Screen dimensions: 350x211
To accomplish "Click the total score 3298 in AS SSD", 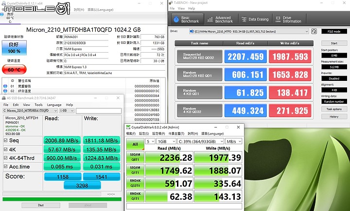I will [82, 186].
